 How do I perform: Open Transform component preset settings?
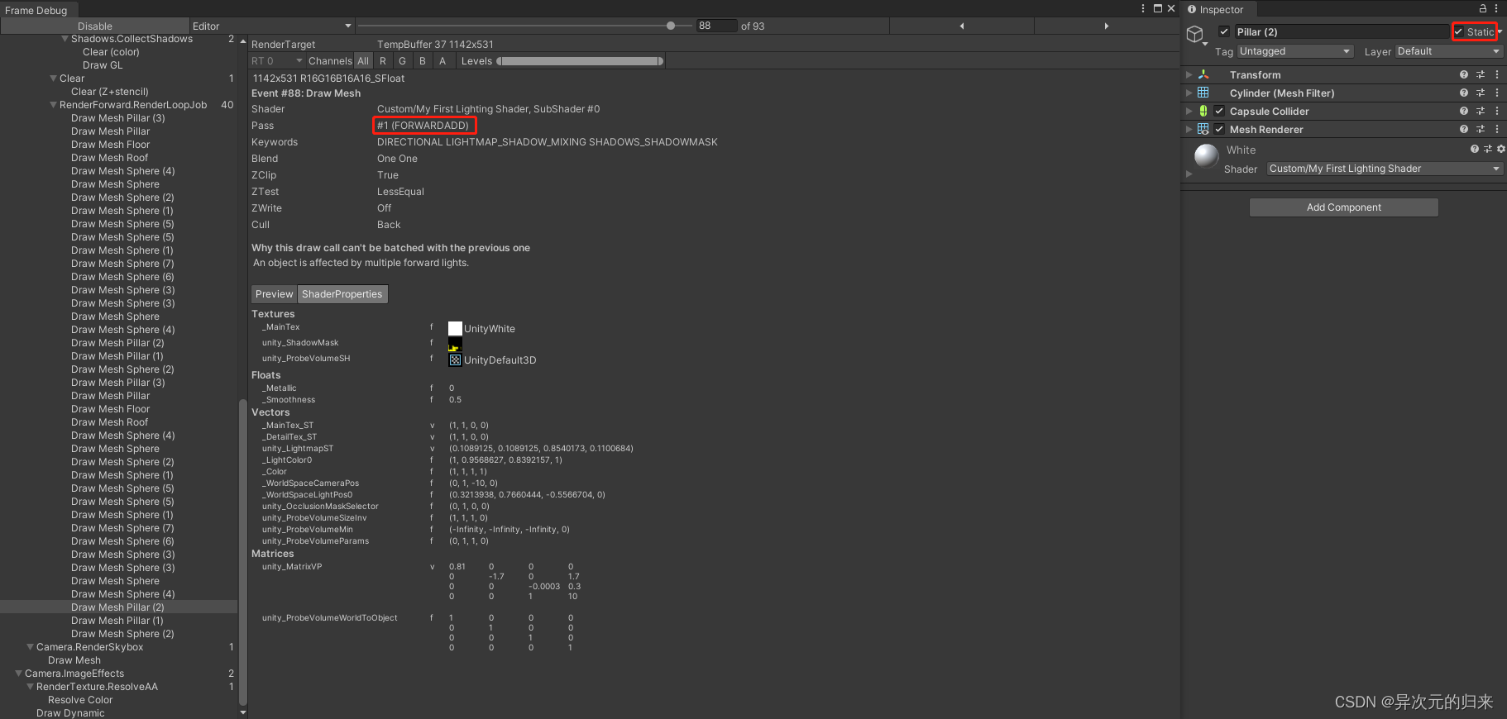click(1481, 74)
